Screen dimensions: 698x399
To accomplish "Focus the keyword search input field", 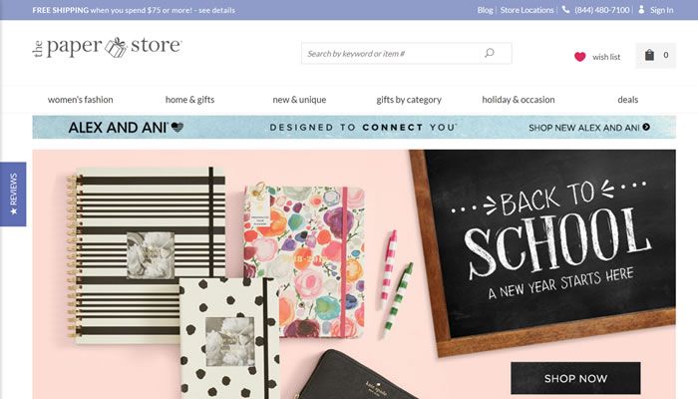I will click(x=392, y=54).
